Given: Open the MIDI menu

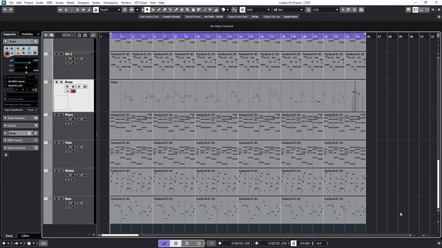Looking at the screenshot, I should tap(49, 3).
